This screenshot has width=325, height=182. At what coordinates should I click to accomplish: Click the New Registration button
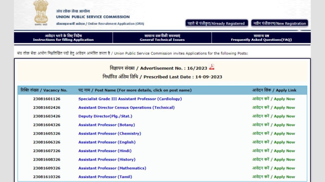pyautogui.click(x=280, y=23)
